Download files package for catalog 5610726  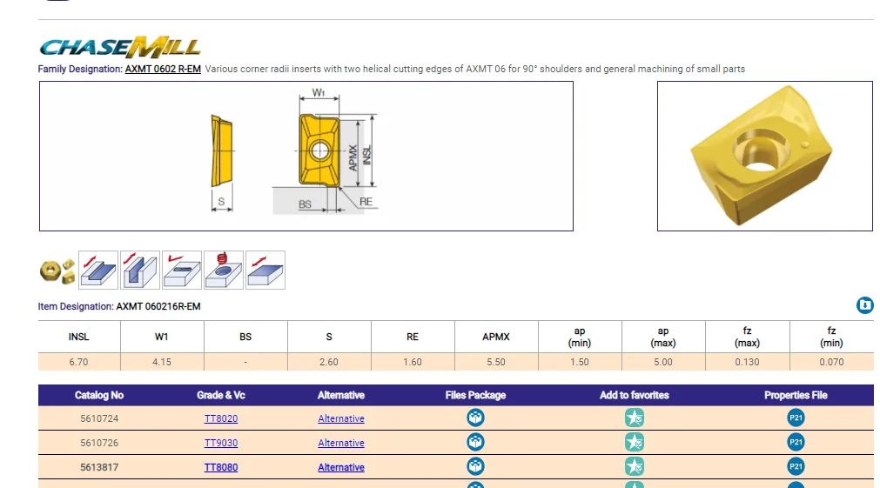coord(475,442)
